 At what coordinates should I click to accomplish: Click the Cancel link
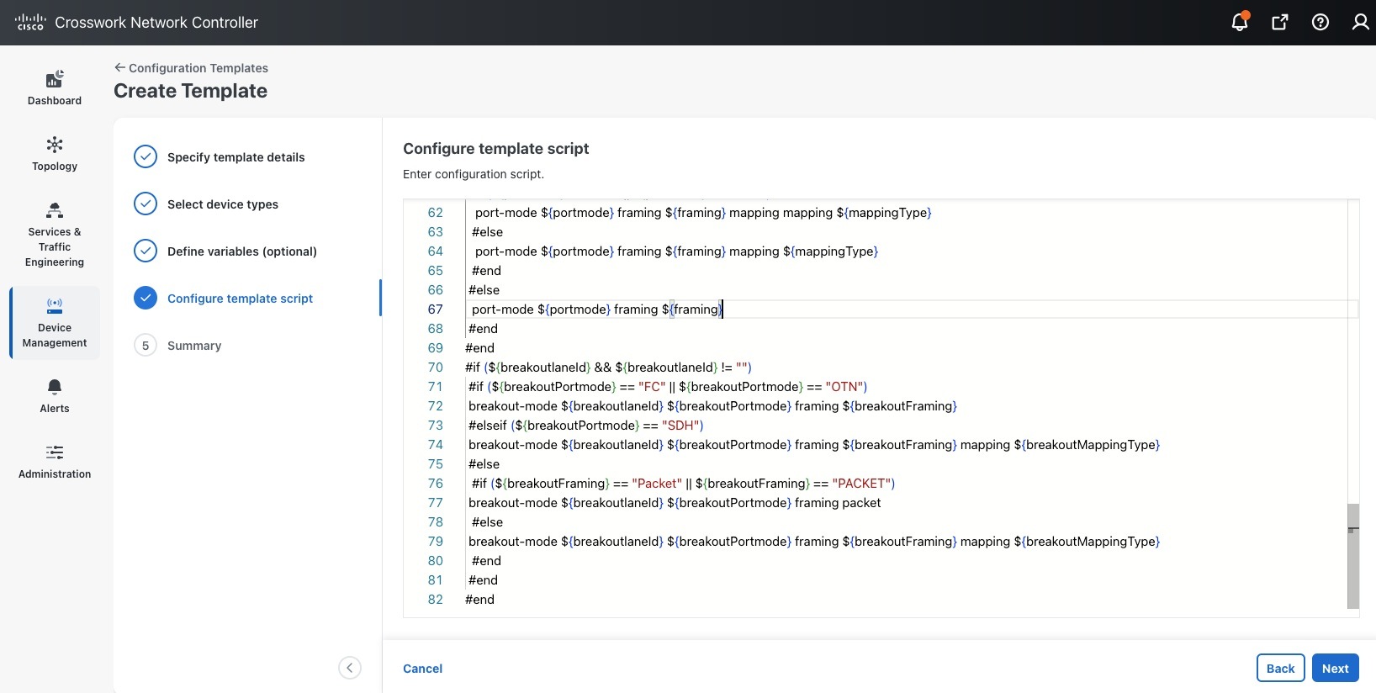pos(422,669)
